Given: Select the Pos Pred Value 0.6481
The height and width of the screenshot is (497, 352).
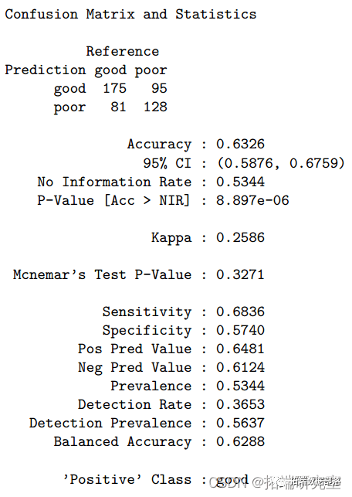Looking at the screenshot, I should pos(240,349).
